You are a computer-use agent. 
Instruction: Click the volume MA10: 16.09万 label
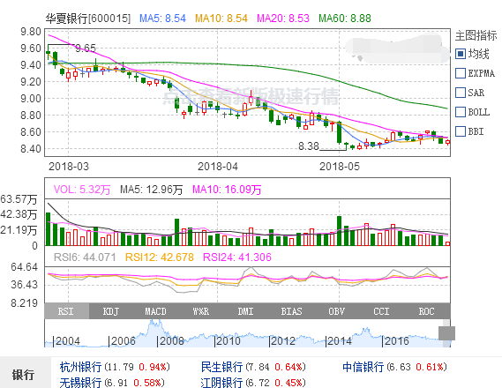coord(227,190)
